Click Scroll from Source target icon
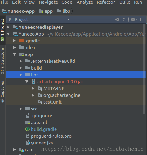This screenshot has width=147, height=155. pos(117,19)
